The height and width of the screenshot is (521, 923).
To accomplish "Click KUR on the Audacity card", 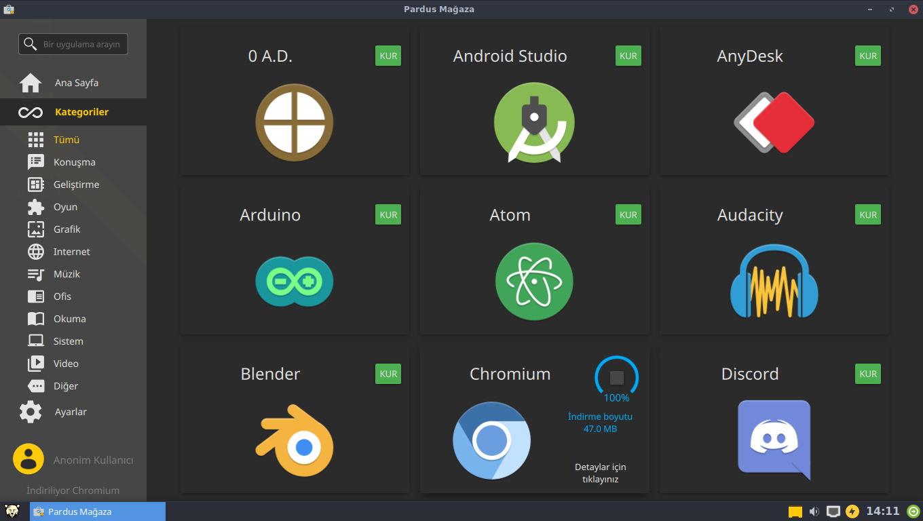I will pyautogui.click(x=868, y=214).
